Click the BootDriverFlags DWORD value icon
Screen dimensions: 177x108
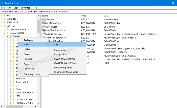43,23
